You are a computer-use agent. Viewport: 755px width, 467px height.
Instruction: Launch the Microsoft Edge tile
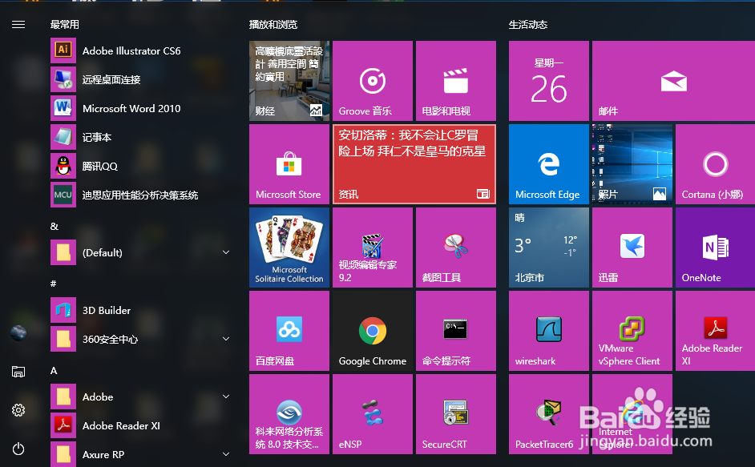click(x=549, y=164)
